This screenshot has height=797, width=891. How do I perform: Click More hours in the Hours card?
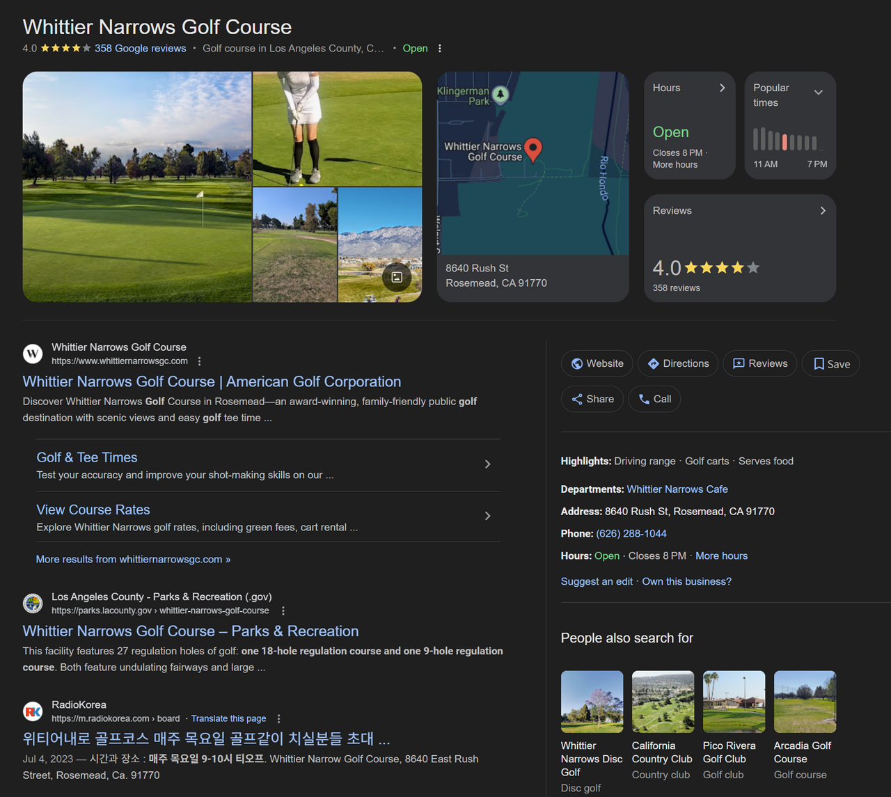tap(675, 165)
